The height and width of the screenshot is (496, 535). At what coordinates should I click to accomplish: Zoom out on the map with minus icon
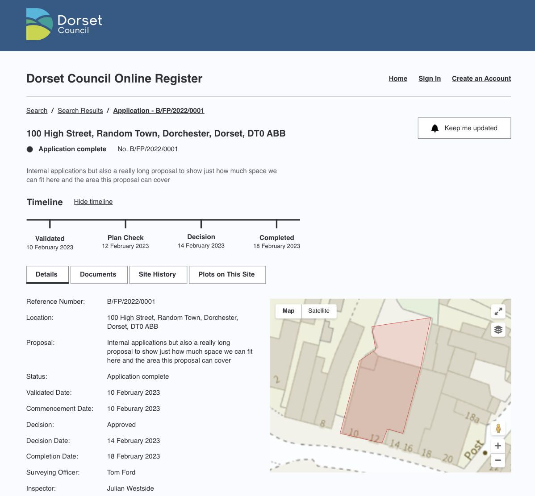pyautogui.click(x=498, y=460)
